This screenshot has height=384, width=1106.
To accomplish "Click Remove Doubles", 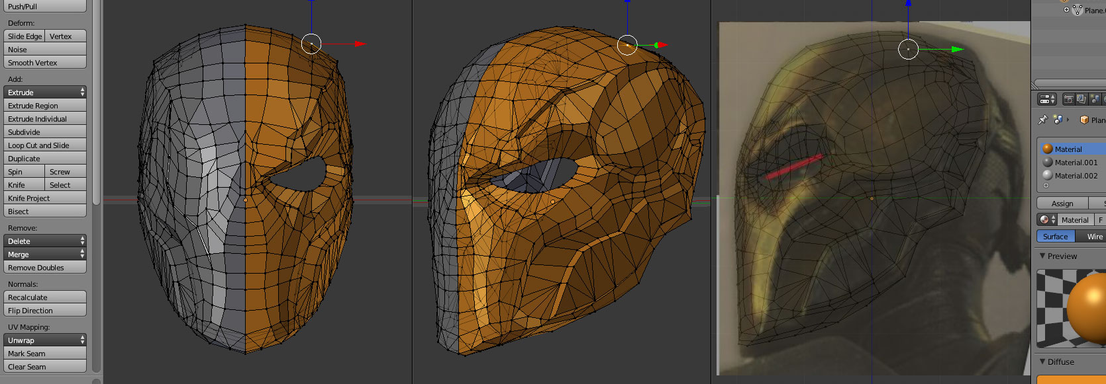I will tap(45, 267).
